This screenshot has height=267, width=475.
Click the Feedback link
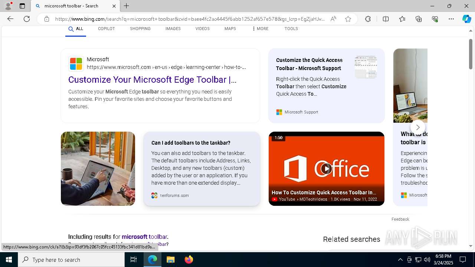pos(400,219)
